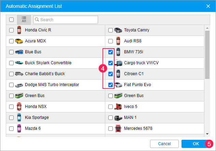Check the Mercedes 5678 checkbox

click(x=110, y=128)
